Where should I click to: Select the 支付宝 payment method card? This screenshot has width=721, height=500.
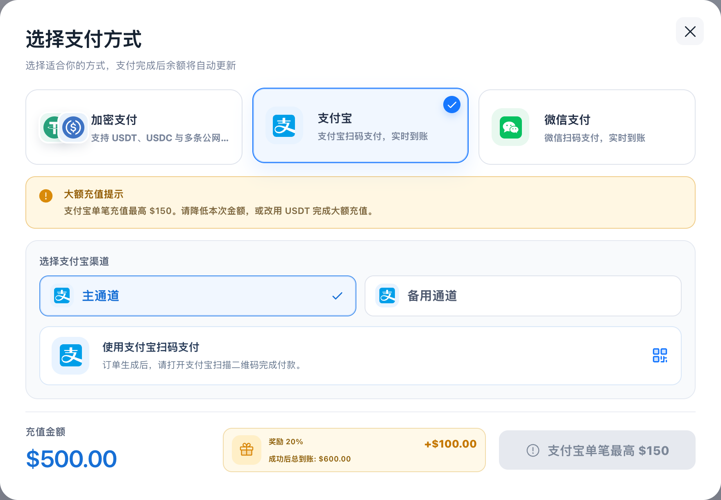coord(360,125)
